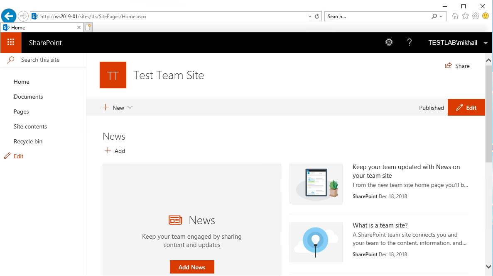Click the smiley feedback icon

(486, 16)
